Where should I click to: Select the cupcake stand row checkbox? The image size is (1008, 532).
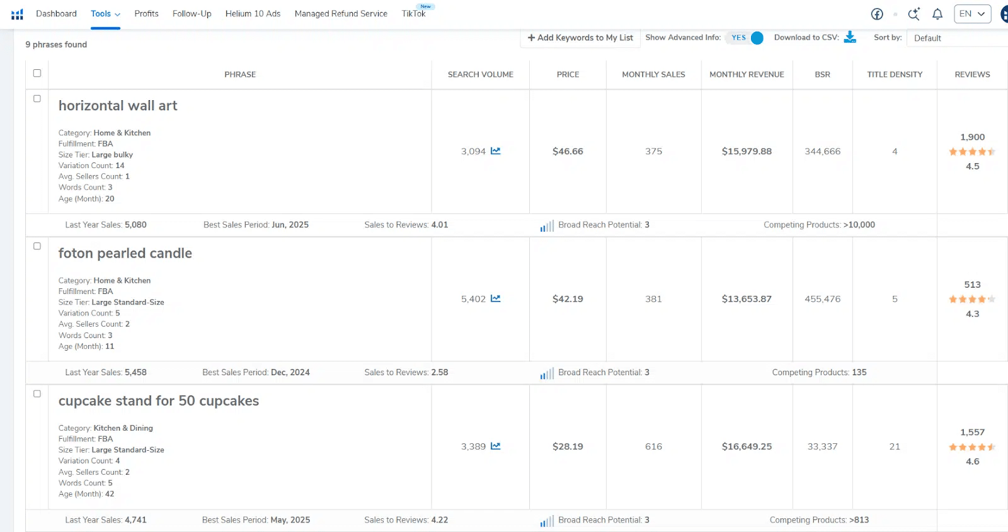tap(37, 394)
